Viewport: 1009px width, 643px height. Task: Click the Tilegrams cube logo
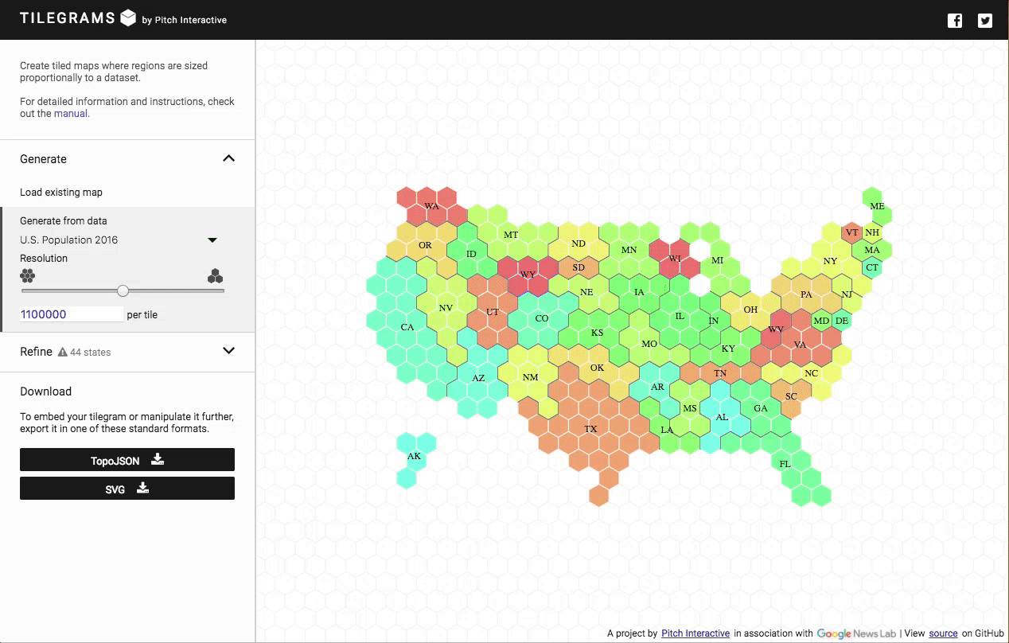point(128,18)
